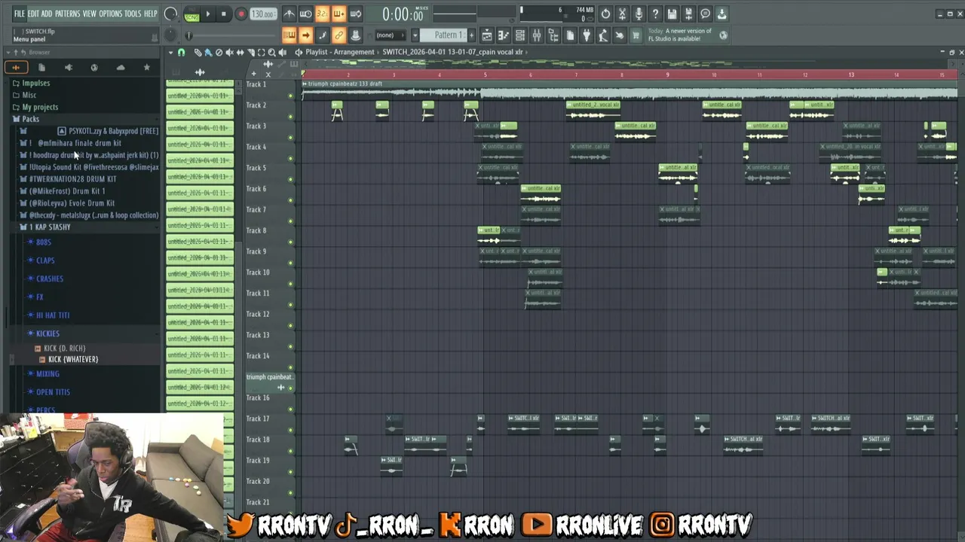Screen dimensions: 965x542
Task: Toggle the multilink to controllers button
Action: tap(339, 35)
